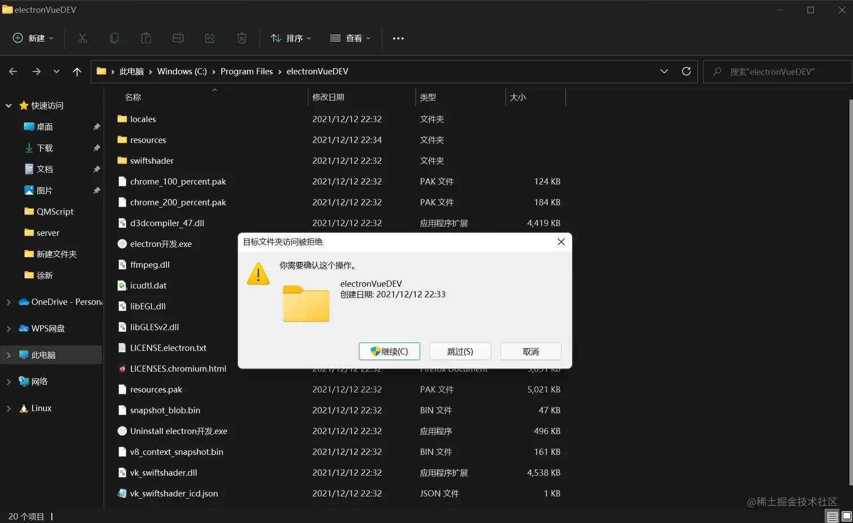Select 桌面 in quick access
This screenshot has height=523, width=853.
[x=45, y=127]
